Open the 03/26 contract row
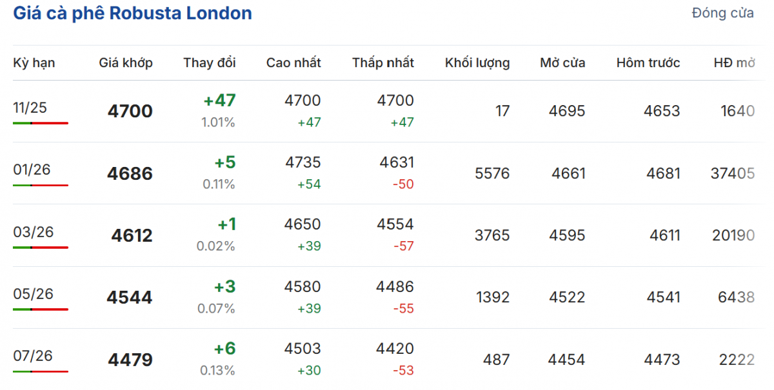The width and height of the screenshot is (774, 390). click(32, 231)
